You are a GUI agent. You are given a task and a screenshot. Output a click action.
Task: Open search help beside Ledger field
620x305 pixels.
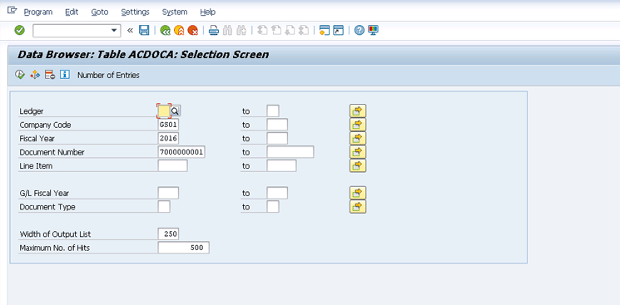[x=175, y=111]
